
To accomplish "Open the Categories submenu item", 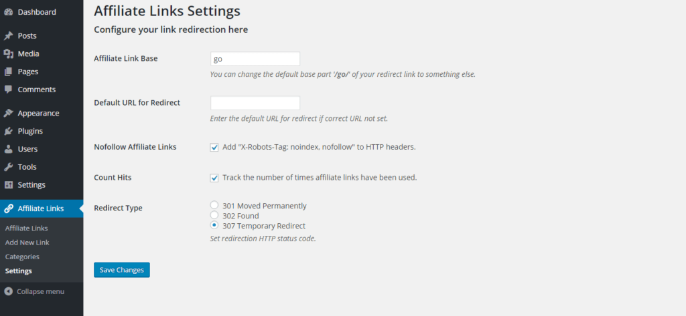I will [x=22, y=257].
